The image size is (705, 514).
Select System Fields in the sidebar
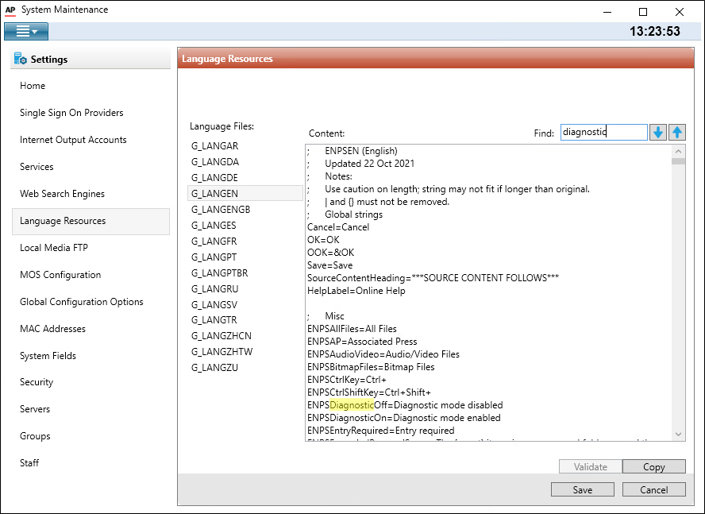click(x=48, y=356)
